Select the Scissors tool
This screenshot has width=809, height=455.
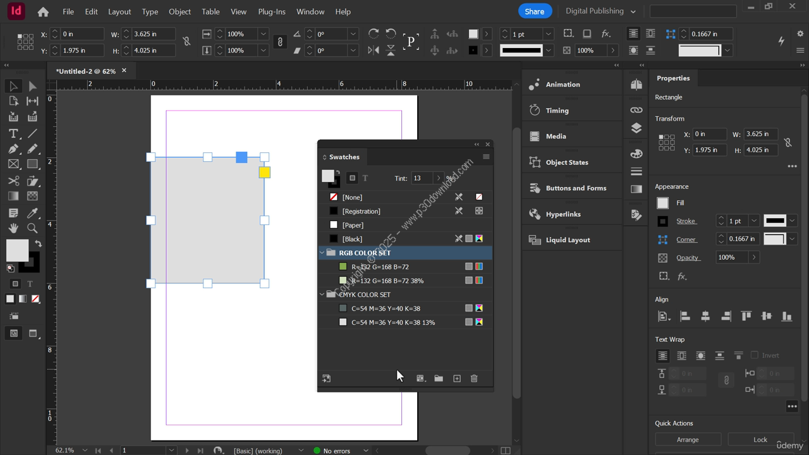13,181
